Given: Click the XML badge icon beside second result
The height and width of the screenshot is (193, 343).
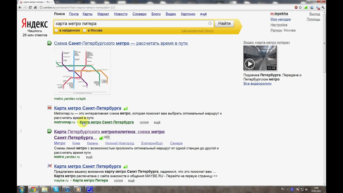Looking at the screenshot, I should 107,137.
